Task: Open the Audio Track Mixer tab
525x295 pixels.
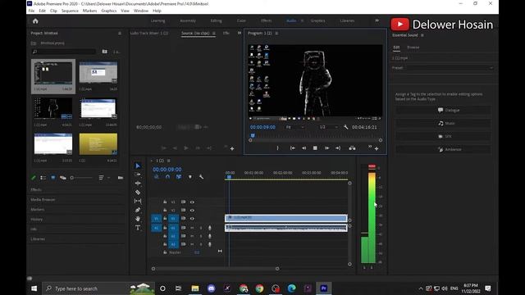Action: [149, 33]
